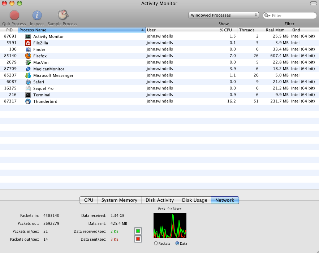Click the "4583140" packets in value

[51, 215]
